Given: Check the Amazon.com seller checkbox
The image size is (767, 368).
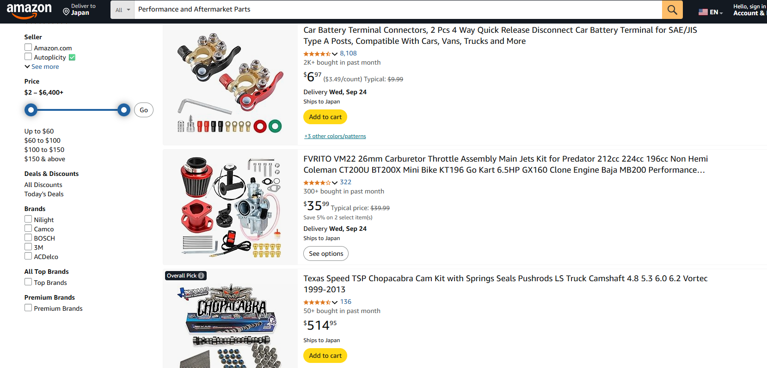Looking at the screenshot, I should (x=28, y=48).
